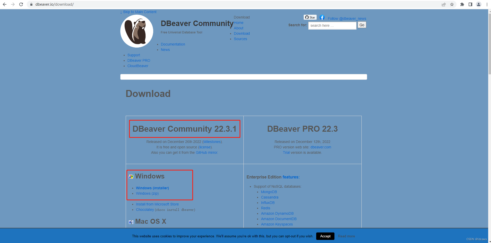Open the InfluxDB link

click(x=268, y=203)
